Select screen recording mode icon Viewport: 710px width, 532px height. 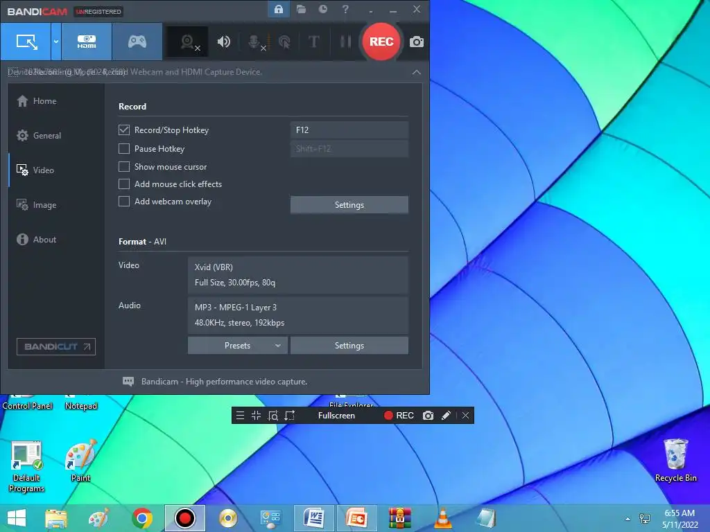click(26, 42)
